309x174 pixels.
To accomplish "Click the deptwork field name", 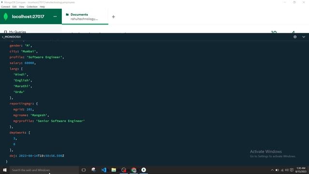I will (x=17, y=132).
